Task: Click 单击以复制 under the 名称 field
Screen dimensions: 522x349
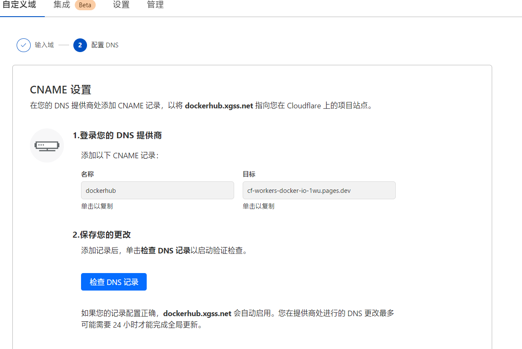Action: (97, 206)
